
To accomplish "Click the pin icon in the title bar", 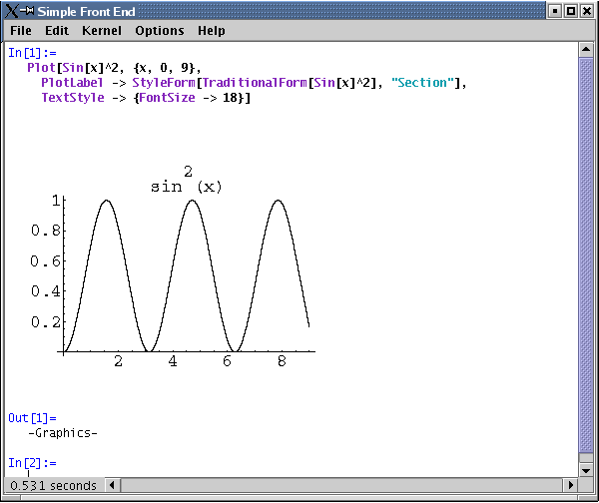I will tap(27, 10).
